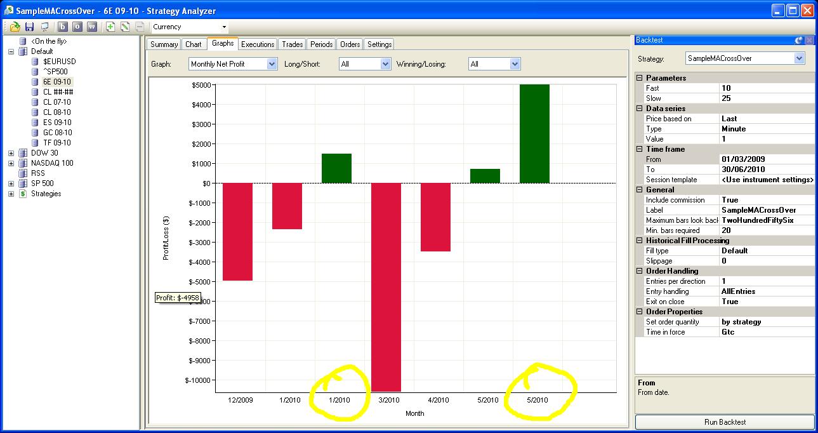Collapse the Time frame property group
This screenshot has width=818, height=433.
(640, 149)
